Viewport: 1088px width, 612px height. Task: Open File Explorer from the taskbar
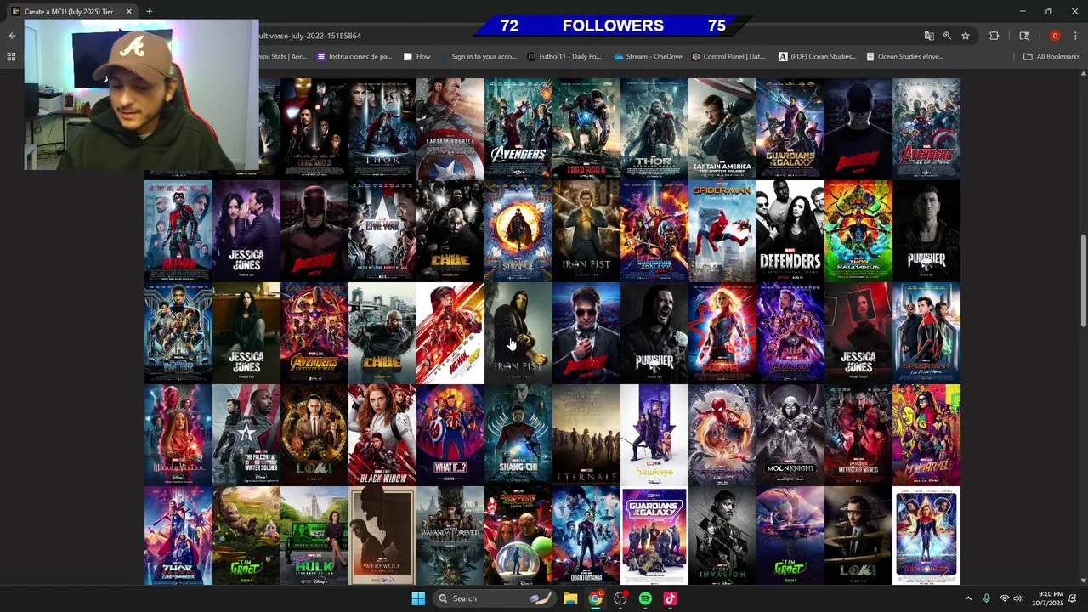(570, 598)
